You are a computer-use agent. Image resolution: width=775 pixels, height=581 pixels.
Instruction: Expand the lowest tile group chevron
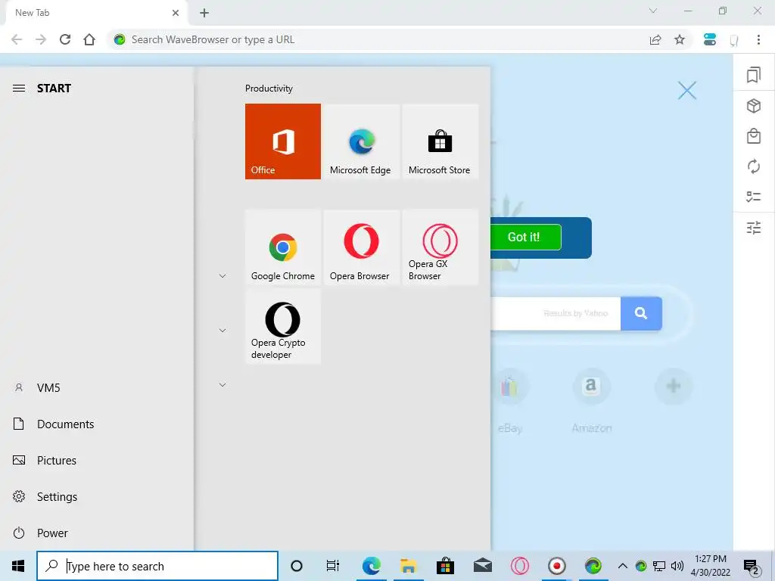coord(223,384)
